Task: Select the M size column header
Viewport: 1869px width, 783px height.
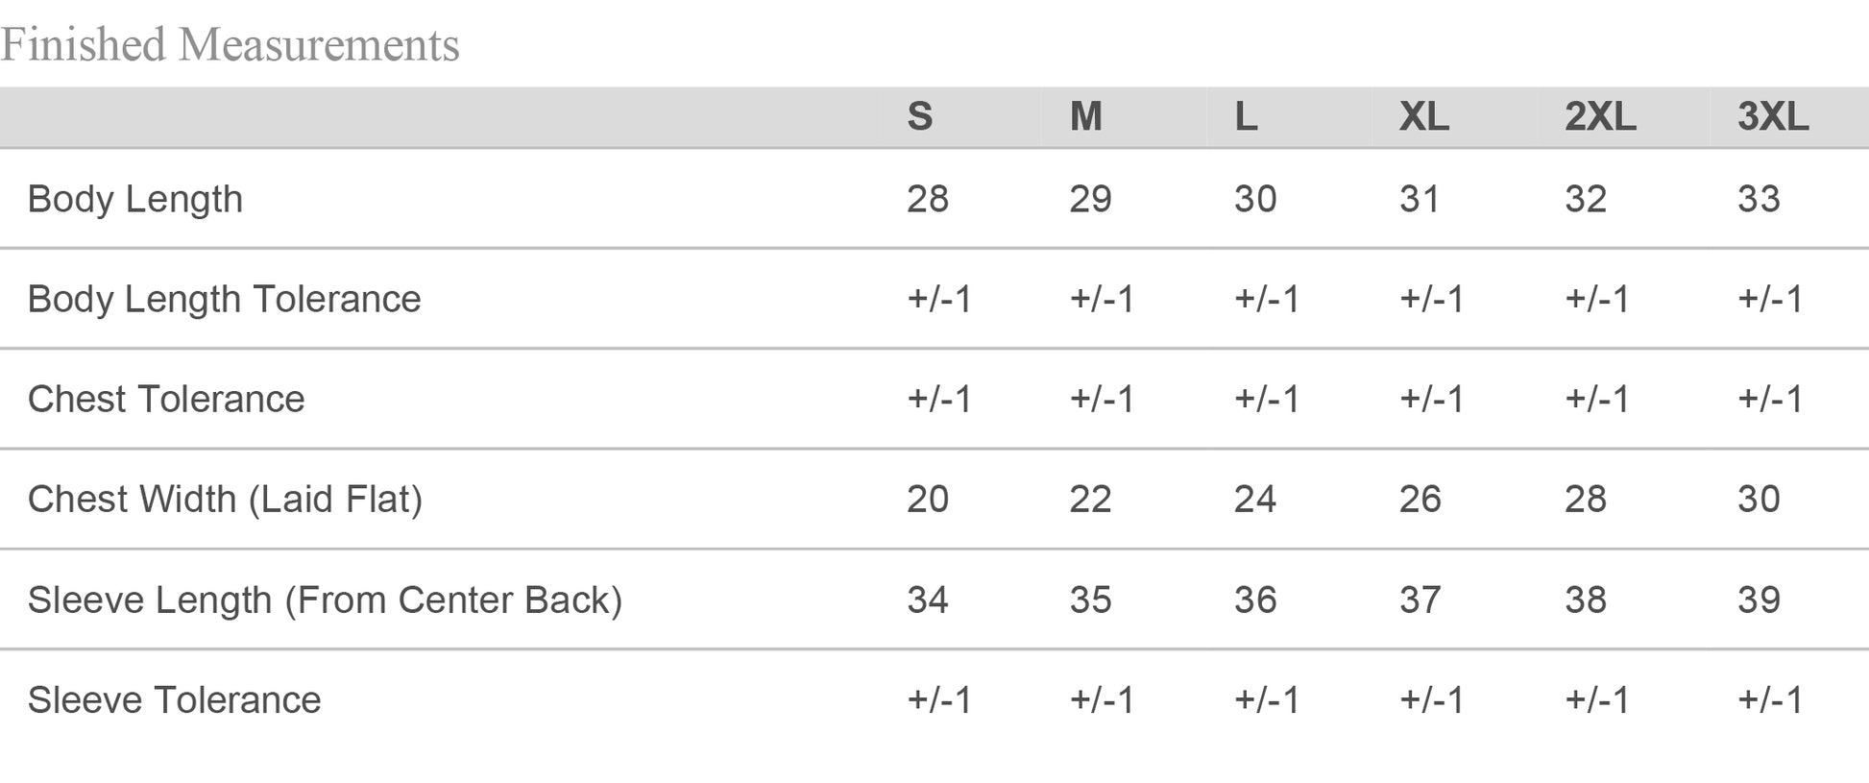Action: [x=1085, y=117]
